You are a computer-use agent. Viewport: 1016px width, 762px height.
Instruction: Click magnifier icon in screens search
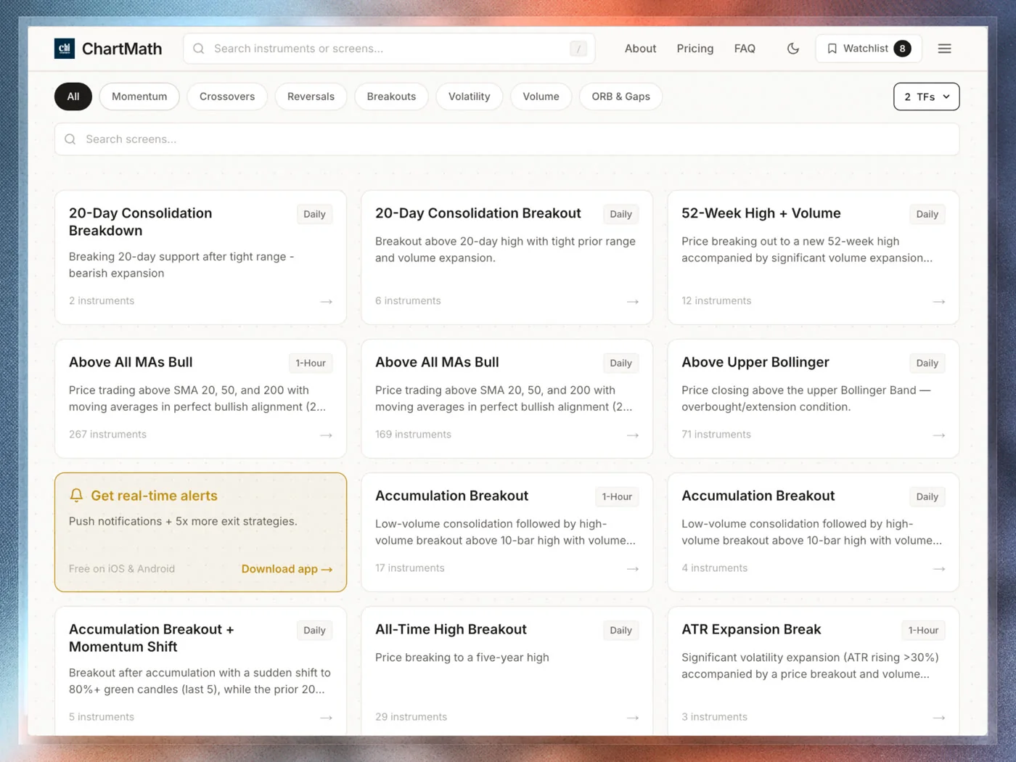pyautogui.click(x=70, y=139)
